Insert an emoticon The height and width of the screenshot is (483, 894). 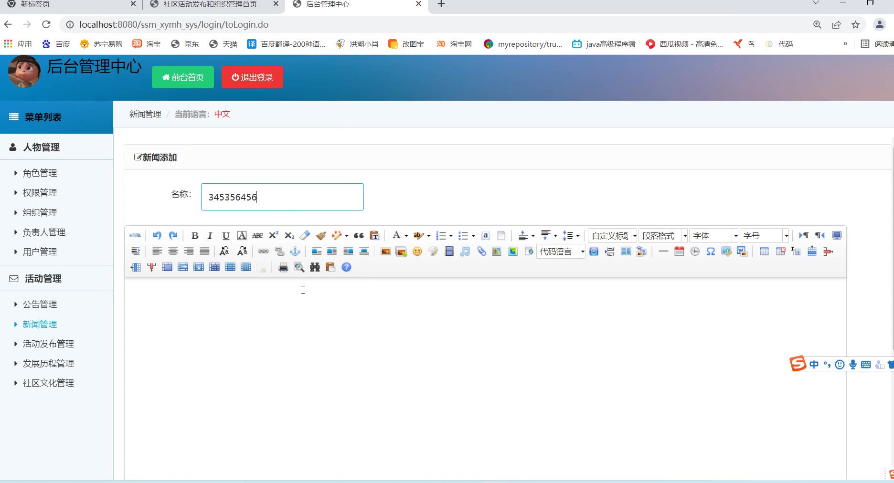coord(417,251)
